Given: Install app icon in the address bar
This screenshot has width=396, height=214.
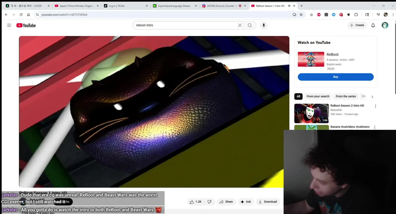Looking at the screenshot, I should 294,15.
